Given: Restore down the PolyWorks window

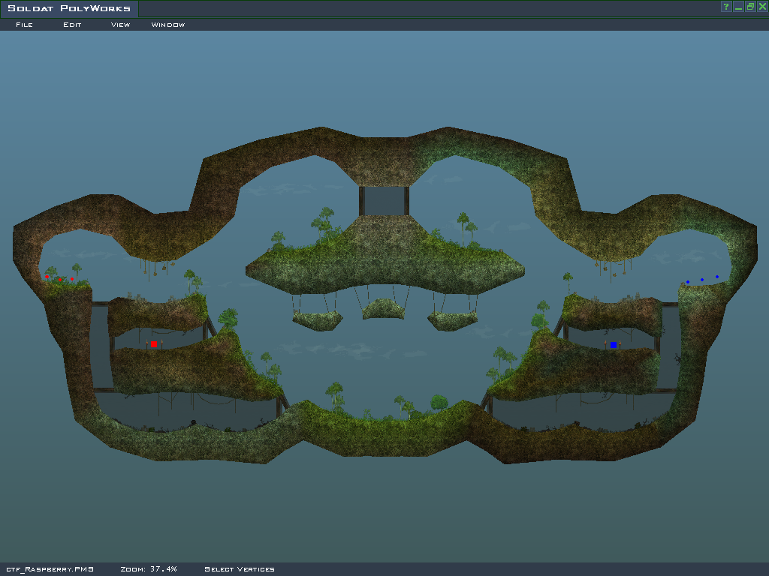Looking at the screenshot, I should (750, 7).
